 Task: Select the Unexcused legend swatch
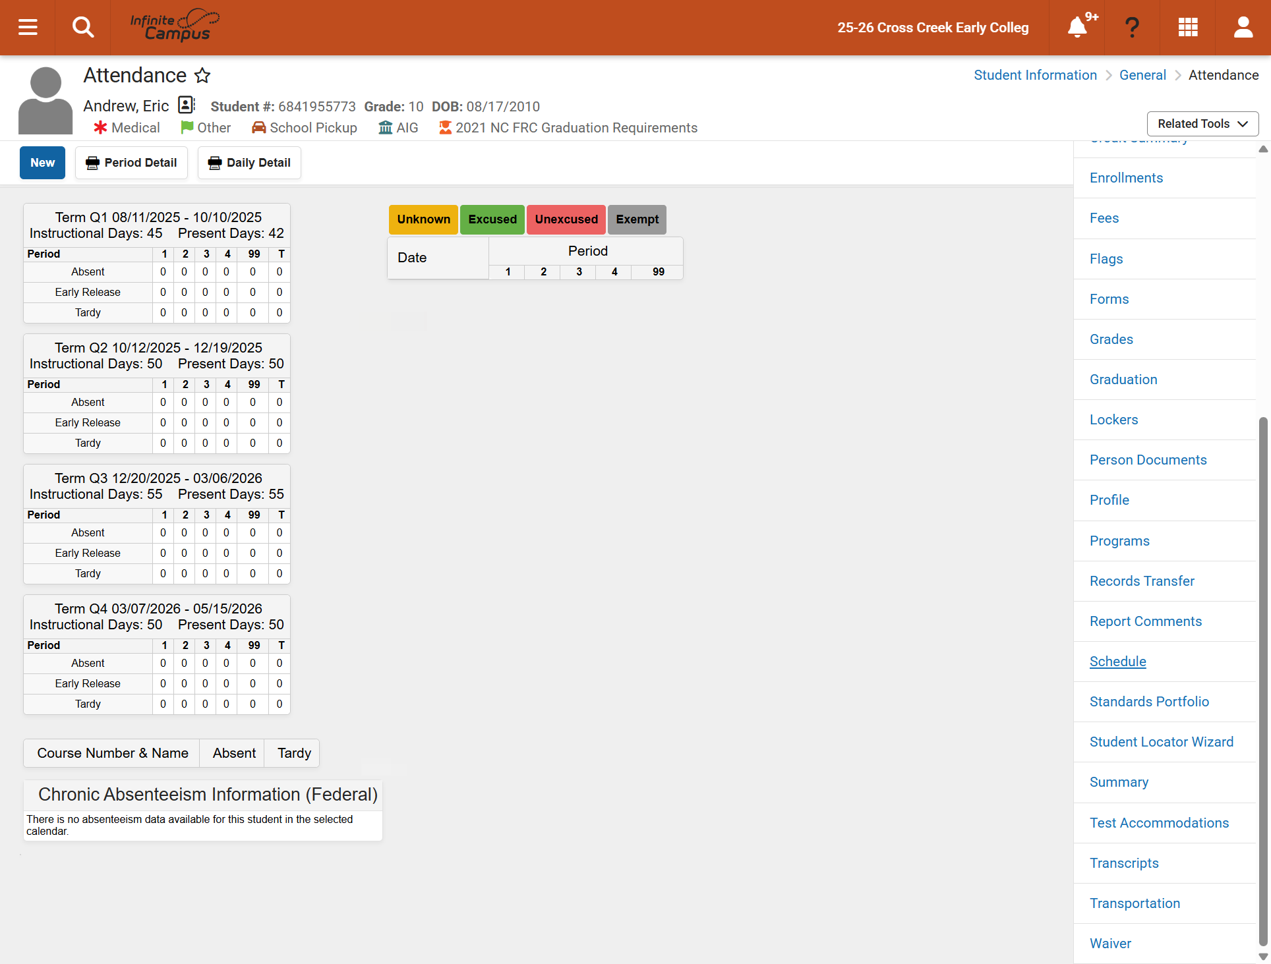pyautogui.click(x=566, y=219)
